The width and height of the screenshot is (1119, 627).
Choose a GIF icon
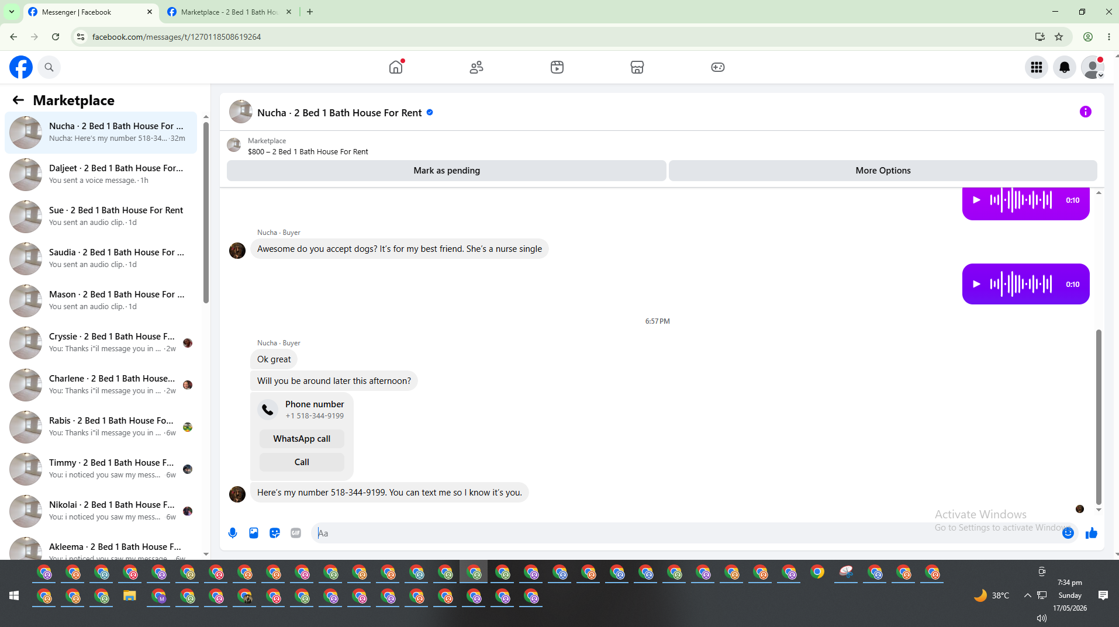pyautogui.click(x=296, y=533)
